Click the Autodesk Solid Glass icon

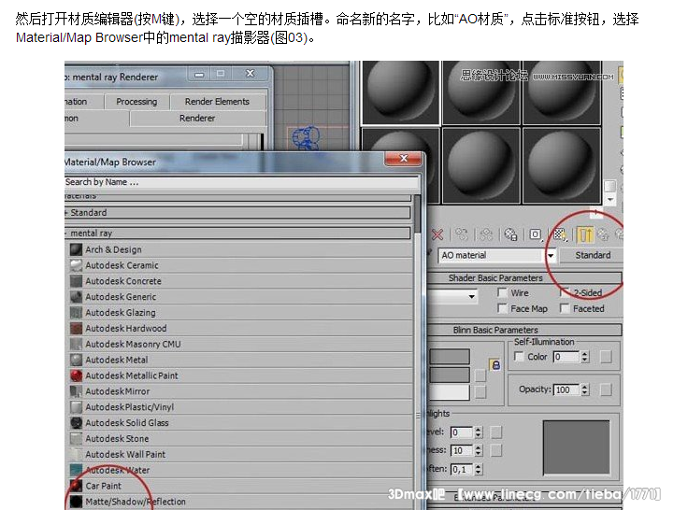click(x=77, y=423)
